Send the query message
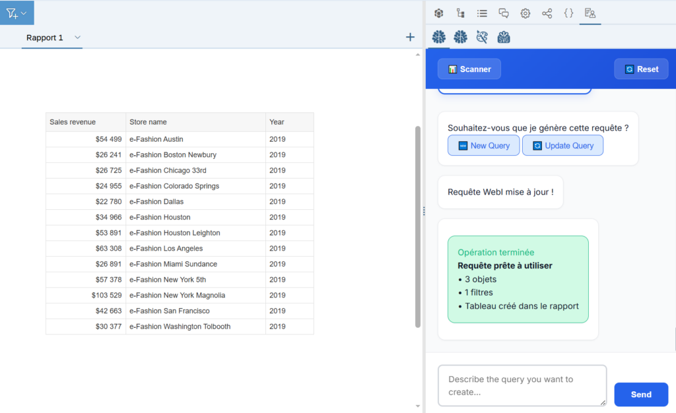Image resolution: width=676 pixels, height=413 pixels. coord(640,395)
